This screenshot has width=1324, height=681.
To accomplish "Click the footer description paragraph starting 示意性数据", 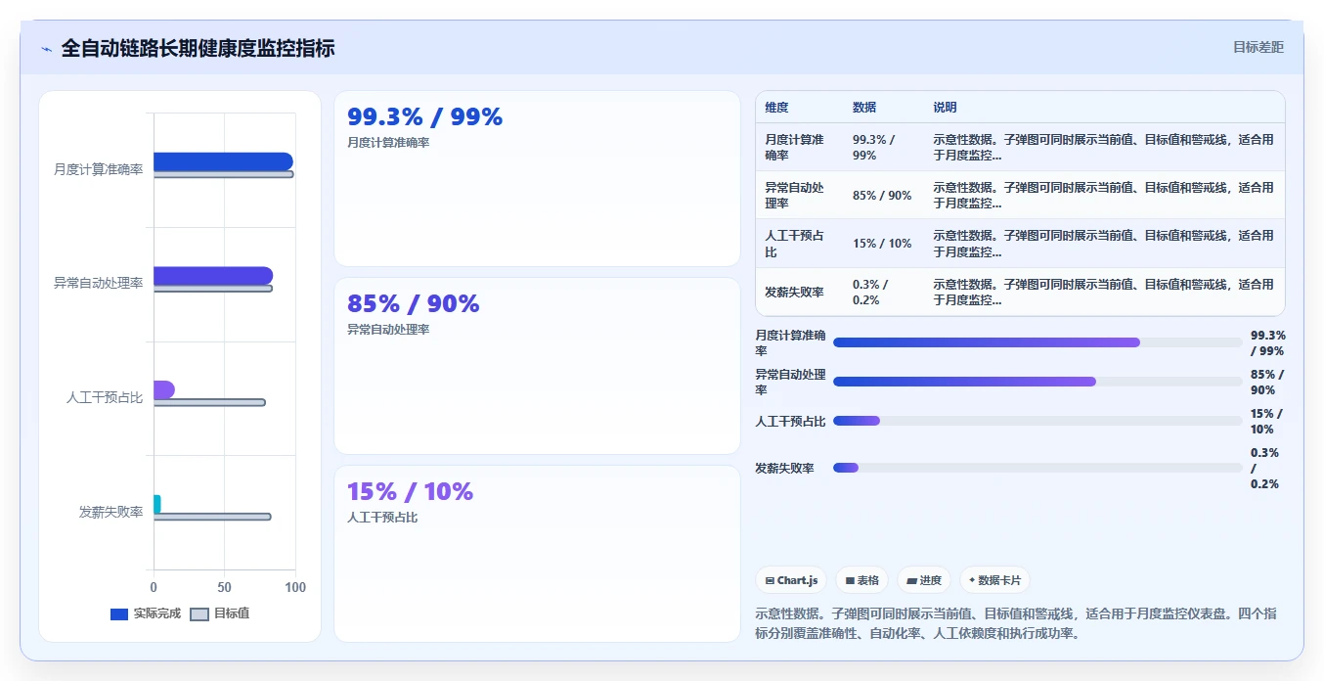I will [x=1020, y=623].
